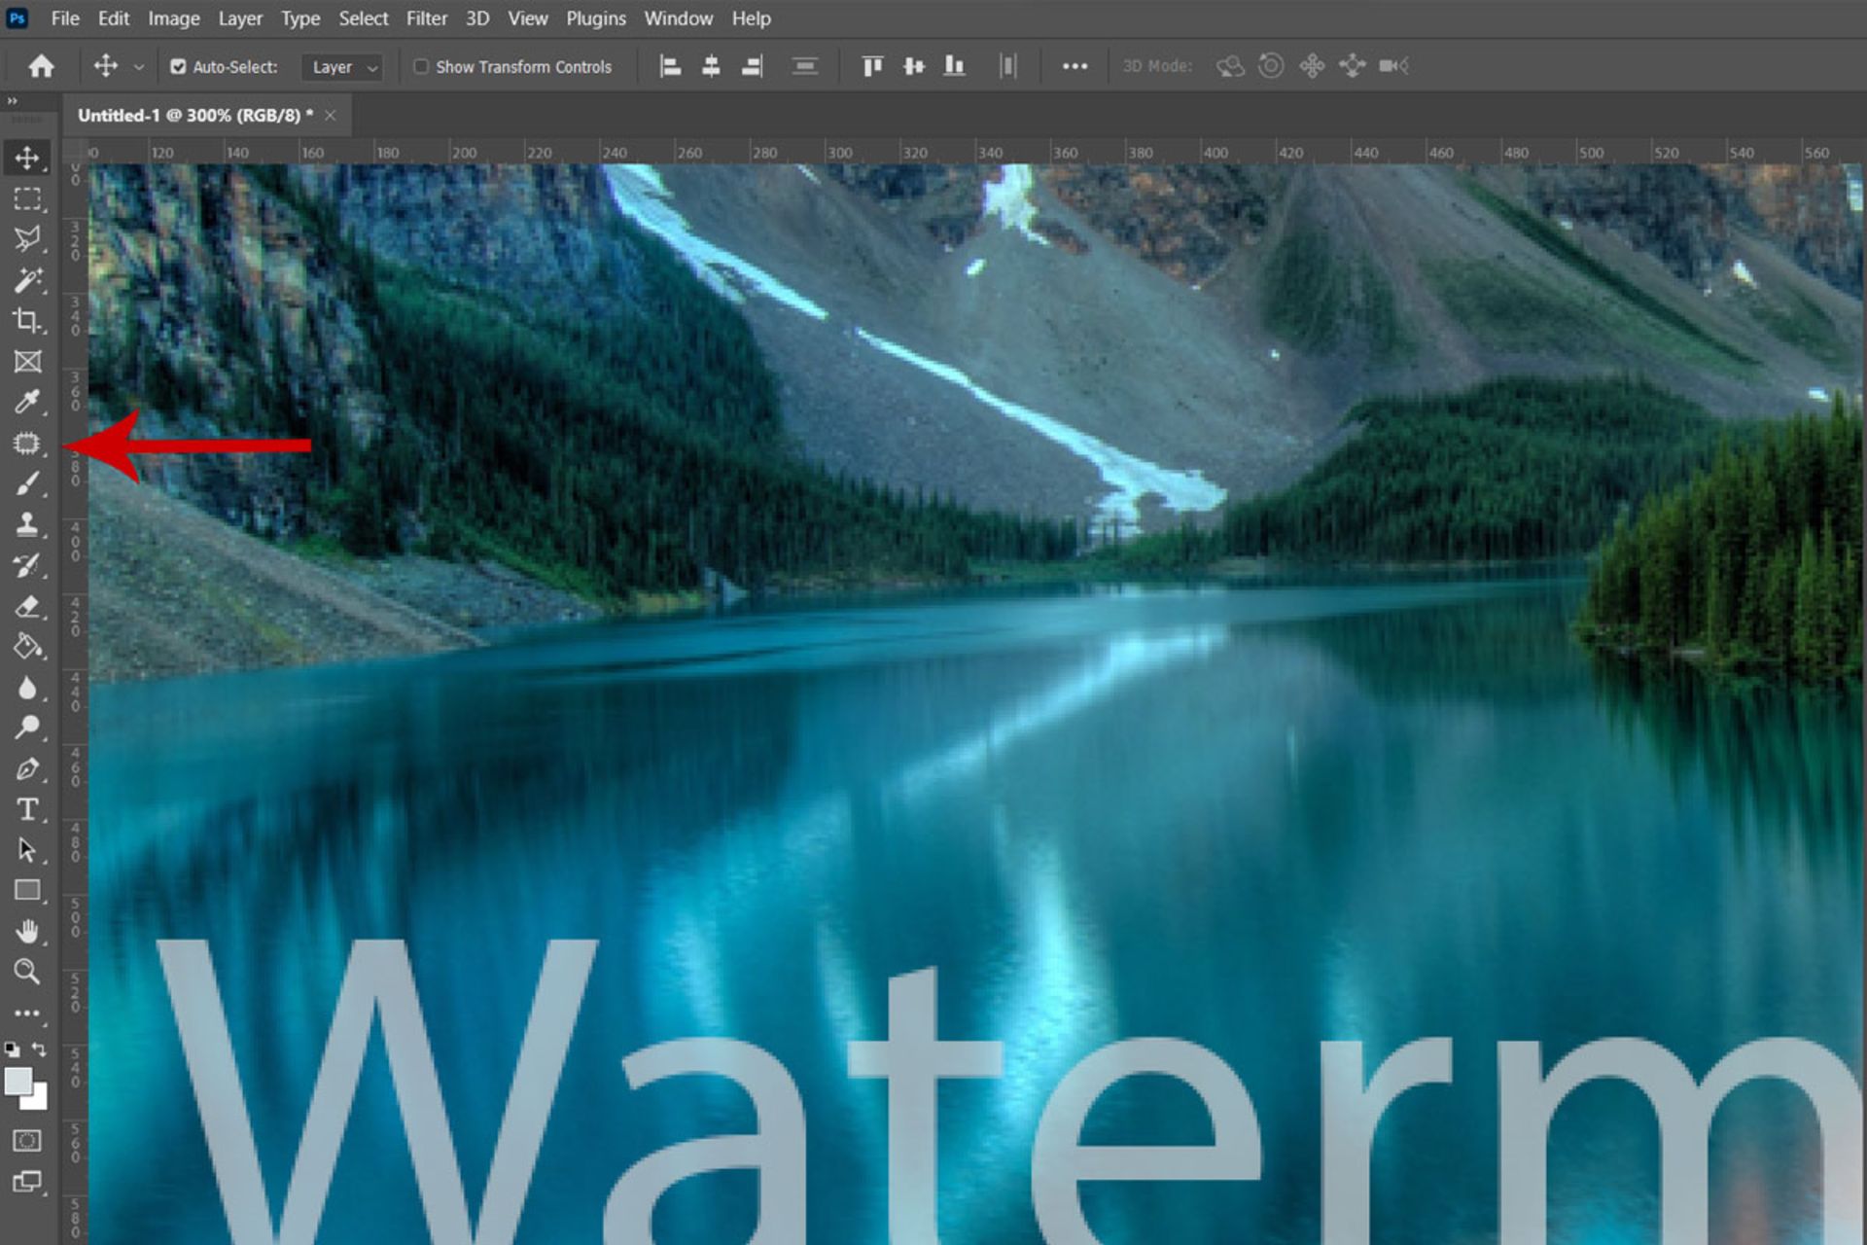This screenshot has height=1245, width=1867.
Task: Click the Home button
Action: point(41,66)
